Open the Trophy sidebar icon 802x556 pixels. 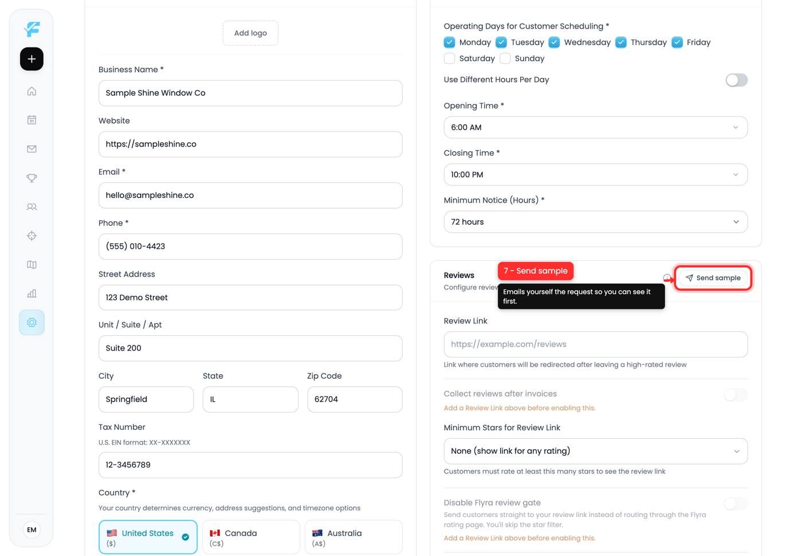32,178
